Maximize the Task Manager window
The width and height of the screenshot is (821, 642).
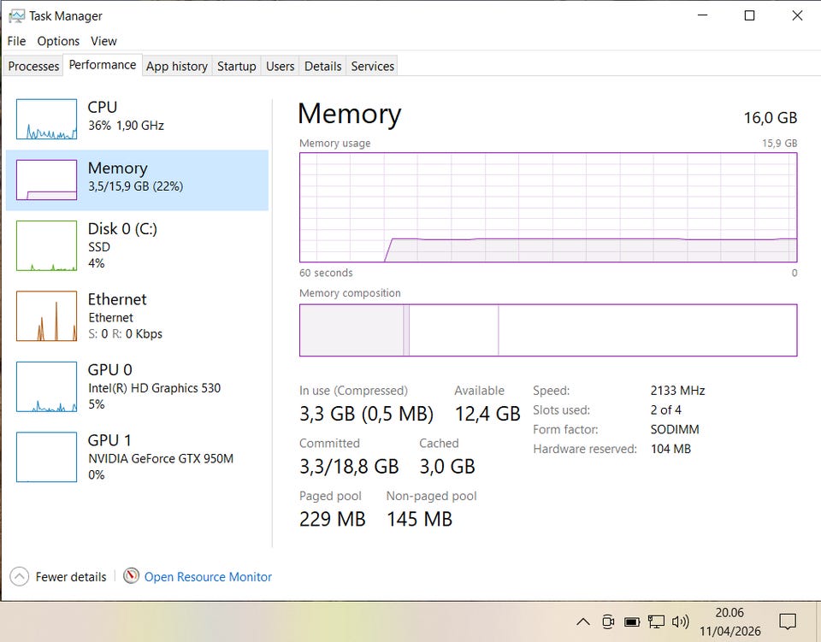(x=749, y=15)
